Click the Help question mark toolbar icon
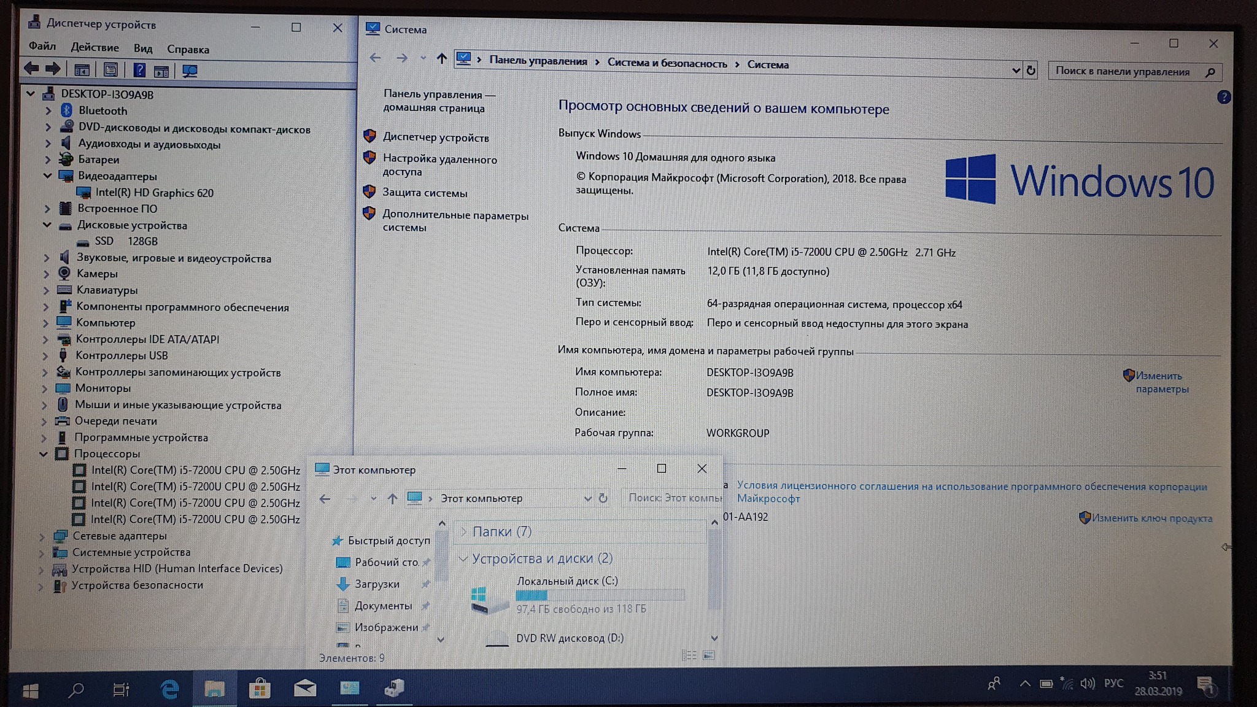 coord(139,70)
